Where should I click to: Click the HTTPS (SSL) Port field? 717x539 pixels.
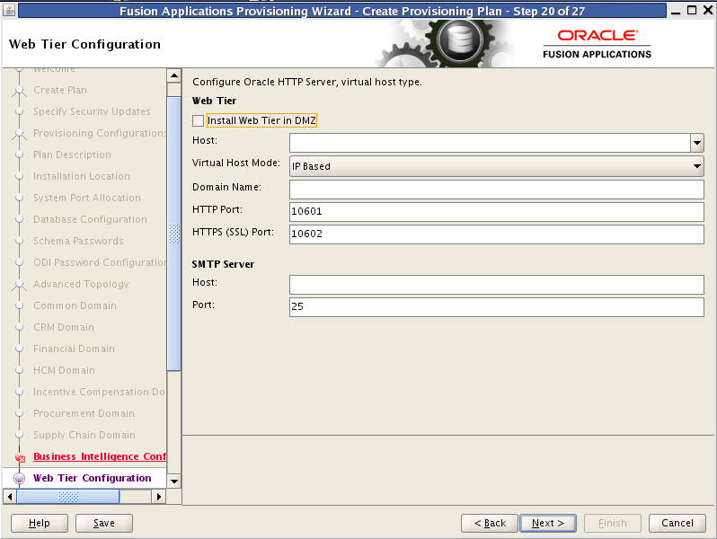pyautogui.click(x=497, y=234)
